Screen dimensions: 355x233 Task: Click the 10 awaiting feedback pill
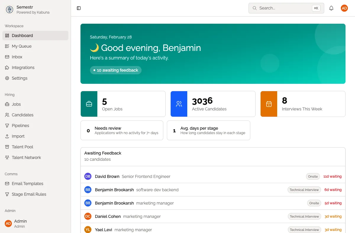click(x=116, y=70)
